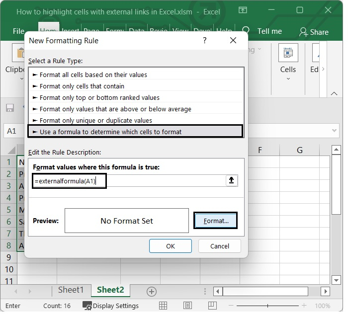Add a new sheet with plus icon

152,292
